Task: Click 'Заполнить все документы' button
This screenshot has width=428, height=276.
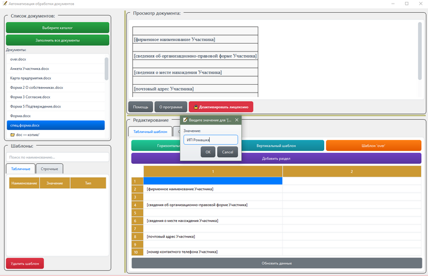Action: (x=58, y=40)
